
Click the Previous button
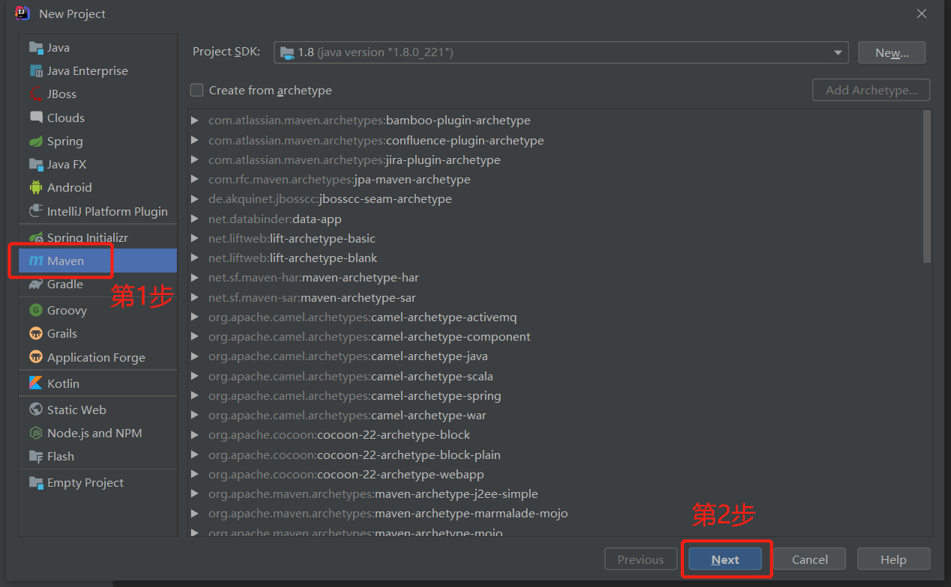641,559
